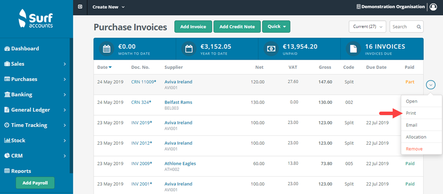The width and height of the screenshot is (443, 194).
Task: Collapse sidebar using top-left toggle icon
Action: (x=80, y=6)
